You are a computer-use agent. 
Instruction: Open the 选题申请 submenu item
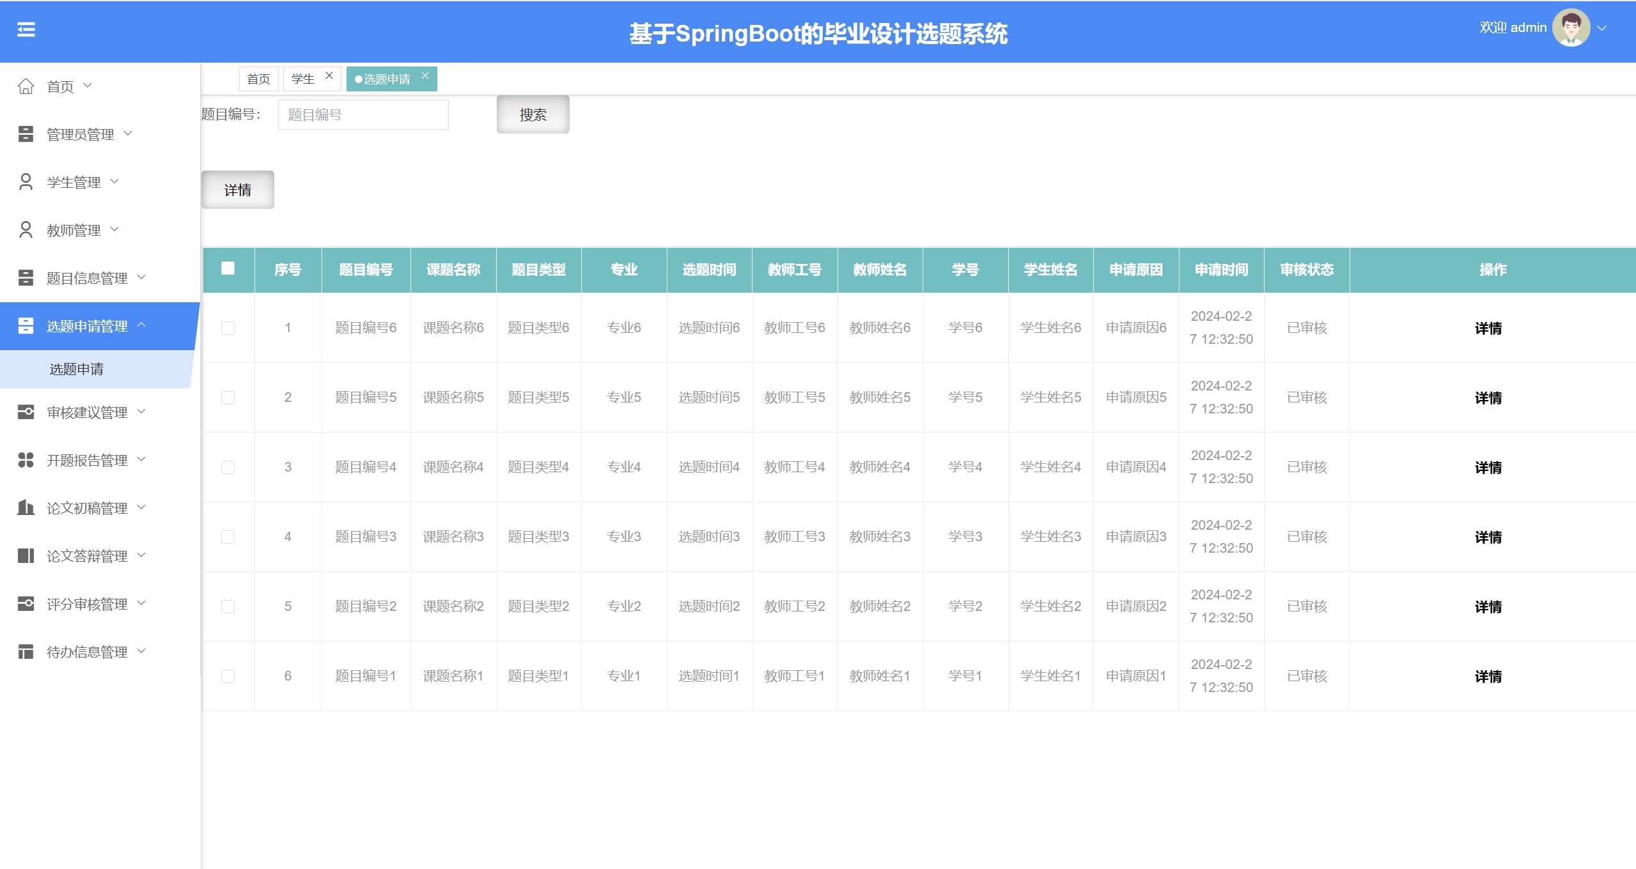click(96, 369)
